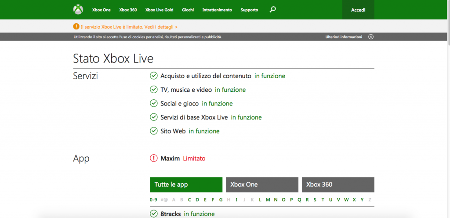Click checkmark icon beside 8tracks
Image resolution: width=450 pixels, height=218 pixels.
(x=154, y=214)
